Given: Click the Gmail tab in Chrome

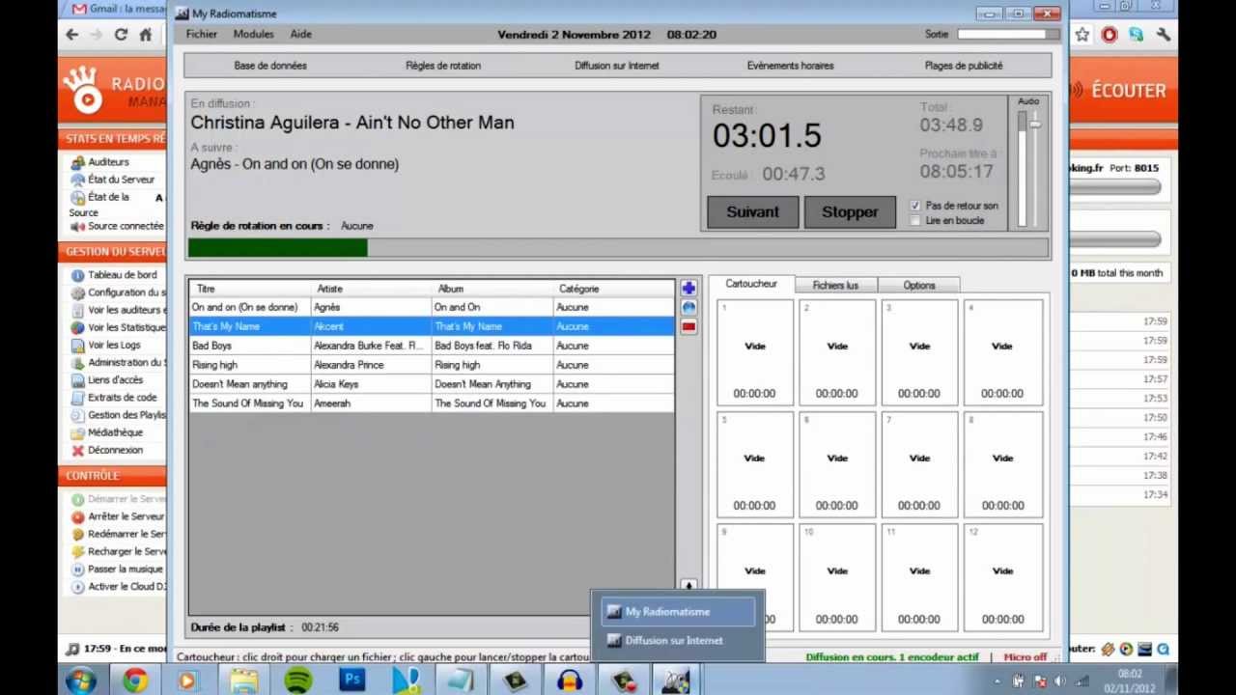Looking at the screenshot, I should pyautogui.click(x=116, y=10).
